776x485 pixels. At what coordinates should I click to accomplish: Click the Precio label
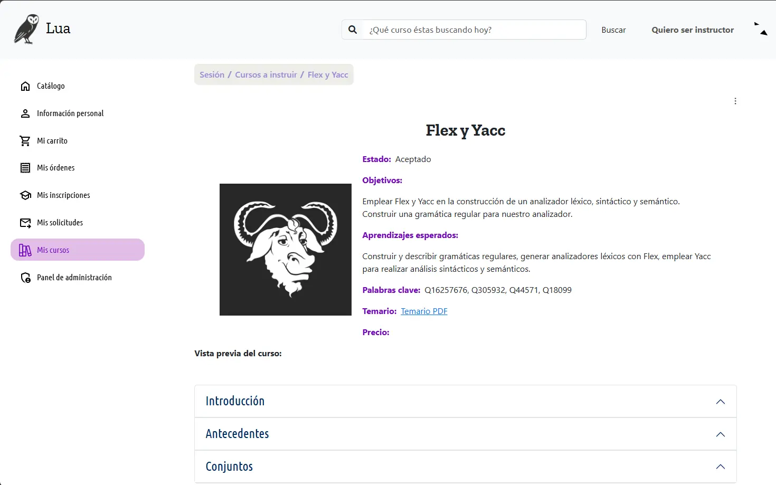(376, 332)
